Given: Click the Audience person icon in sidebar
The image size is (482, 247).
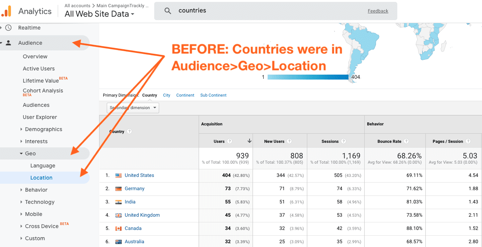Looking at the screenshot, I should (8, 43).
